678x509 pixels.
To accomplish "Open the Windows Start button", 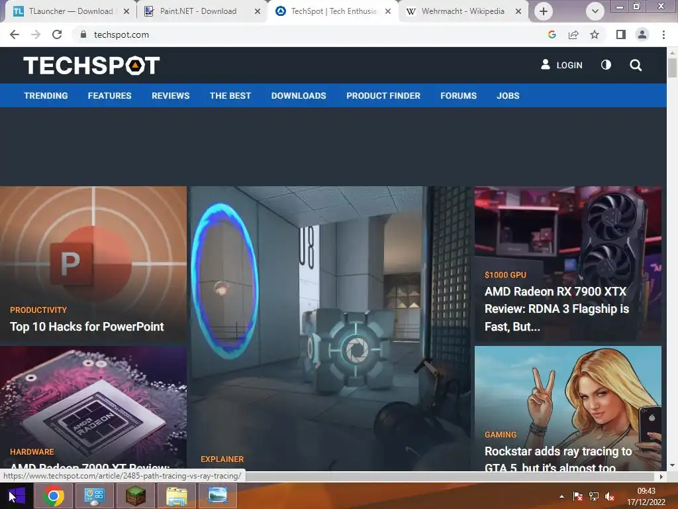I will pyautogui.click(x=17, y=496).
